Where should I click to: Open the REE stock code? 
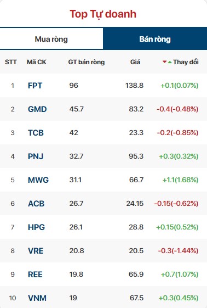(35, 275)
